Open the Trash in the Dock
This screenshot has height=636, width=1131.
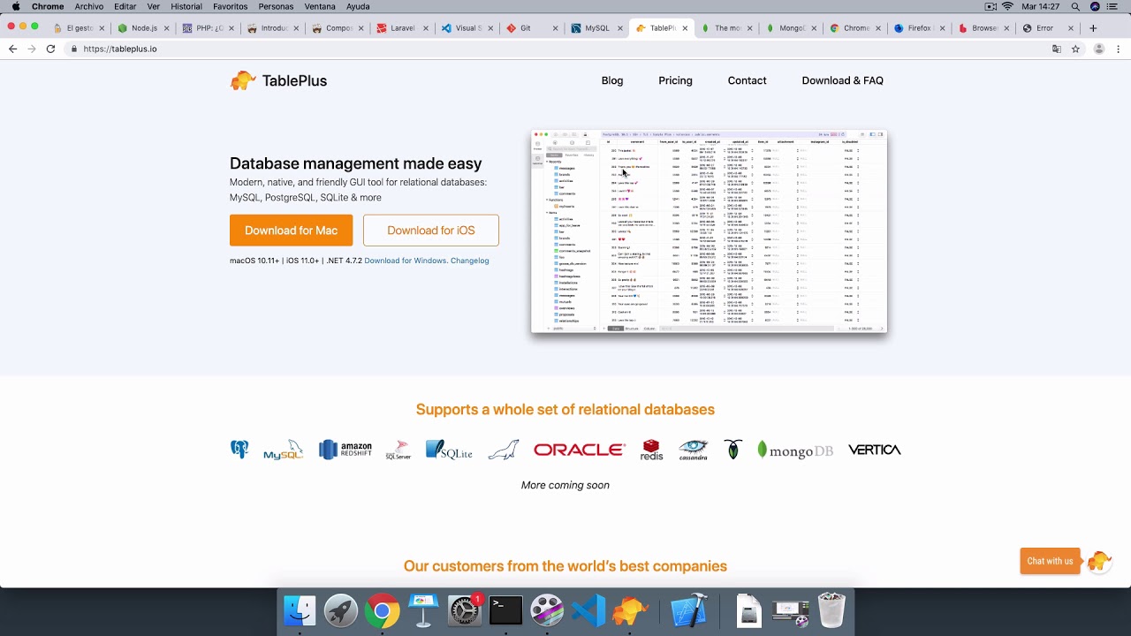tap(831, 610)
